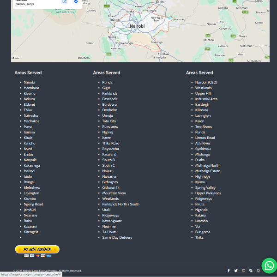277x277 pixels.
Task: Select the Thika Road entry
Action: click(x=111, y=143)
